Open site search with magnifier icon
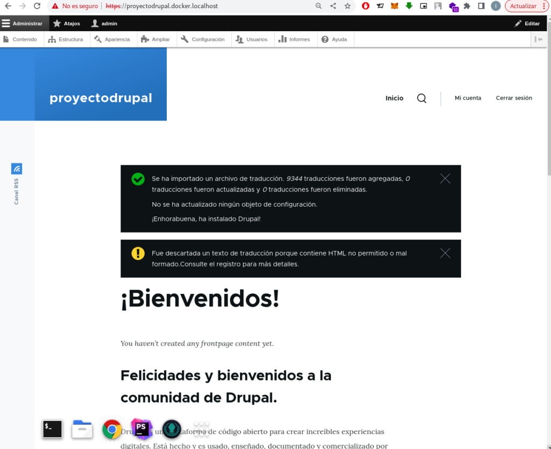The height and width of the screenshot is (449, 551). point(422,98)
